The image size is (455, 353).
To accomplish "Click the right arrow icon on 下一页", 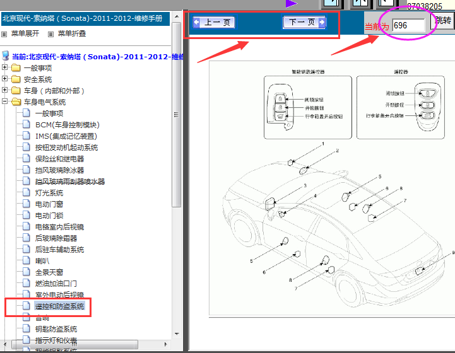I will pyautogui.click(x=322, y=22).
